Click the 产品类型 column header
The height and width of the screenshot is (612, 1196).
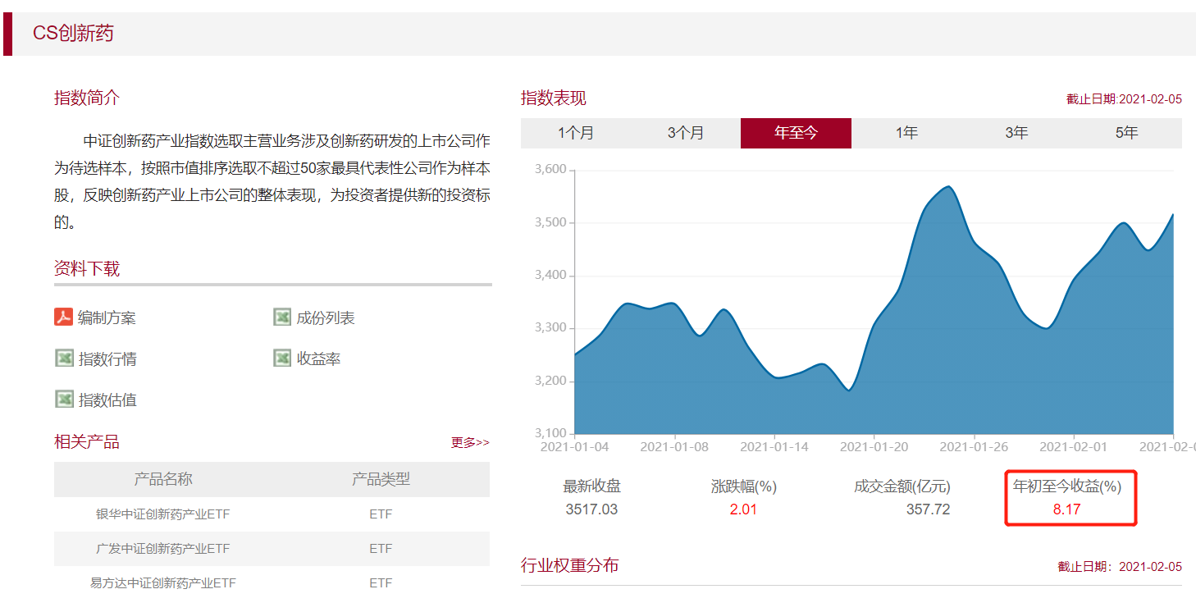tap(381, 479)
